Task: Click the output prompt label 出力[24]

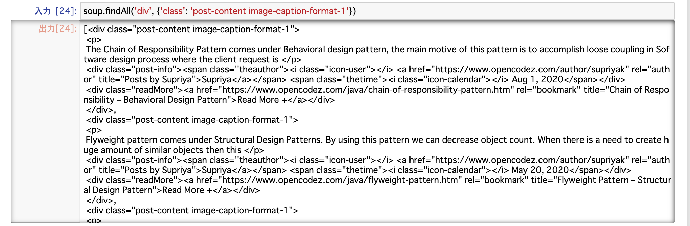Action: (x=58, y=29)
